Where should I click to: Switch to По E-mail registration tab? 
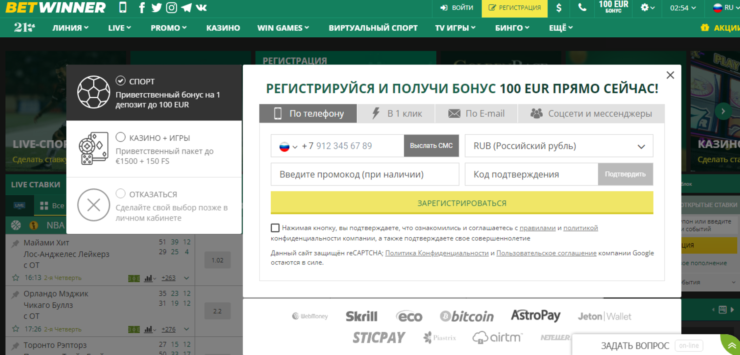(476, 114)
